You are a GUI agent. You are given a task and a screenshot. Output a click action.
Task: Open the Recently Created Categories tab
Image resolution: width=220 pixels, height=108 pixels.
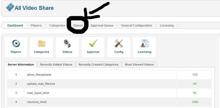tap(99, 64)
